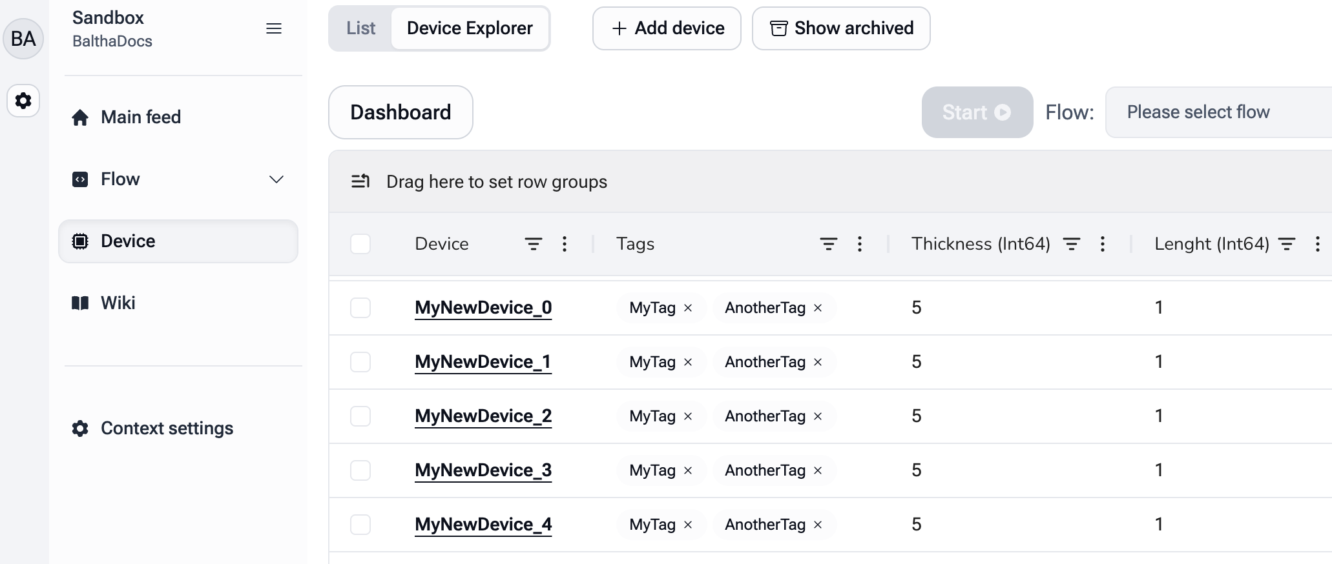This screenshot has width=1332, height=564.
Task: Check the MyNewDevice_3 row checkbox
Action: [360, 470]
